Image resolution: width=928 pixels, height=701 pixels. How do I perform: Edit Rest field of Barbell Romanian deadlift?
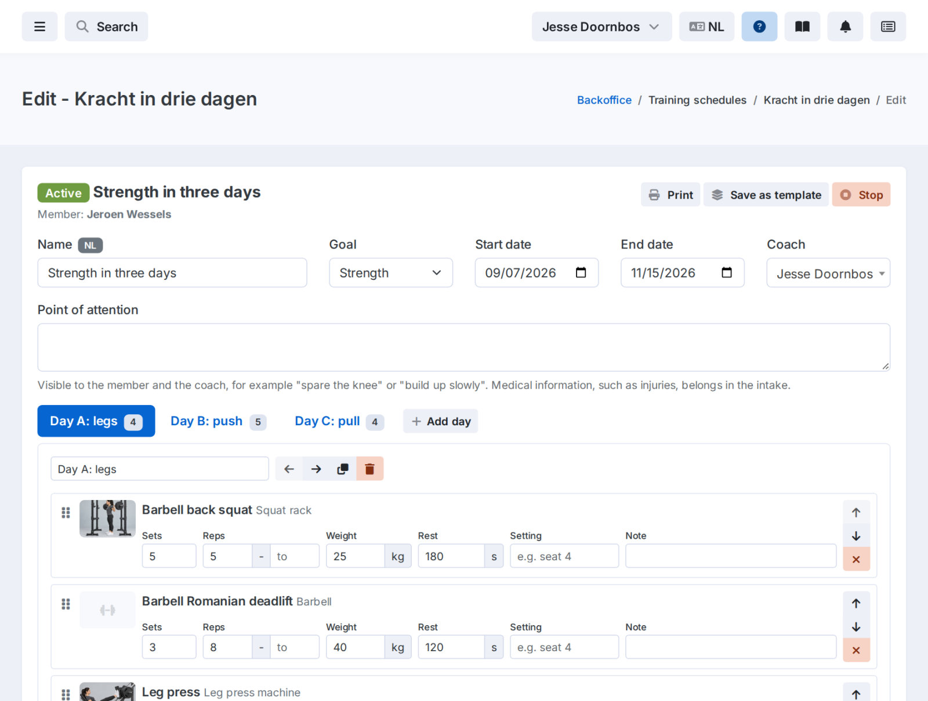point(451,647)
